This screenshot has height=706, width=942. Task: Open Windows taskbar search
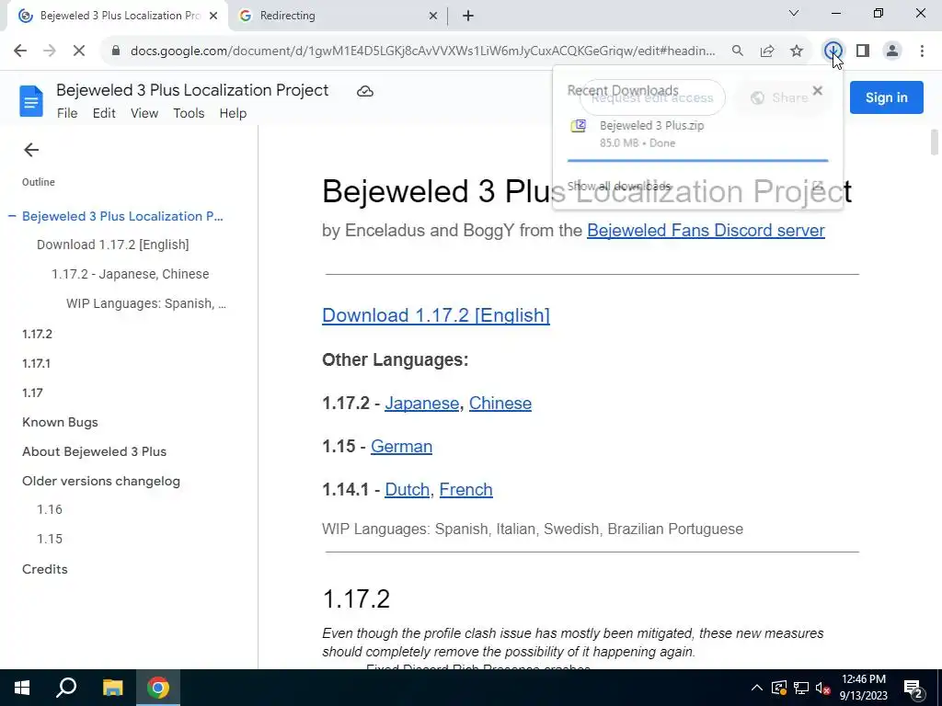point(66,688)
